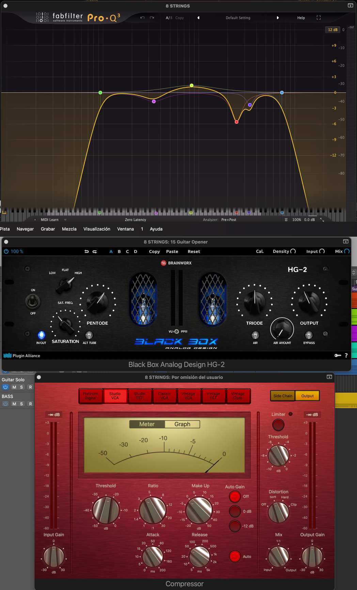
Task: Click the output options icon beside 100%
Action: tap(286, 220)
